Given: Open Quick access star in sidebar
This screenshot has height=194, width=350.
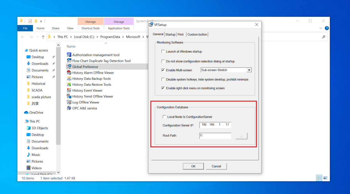Looking at the screenshot, I should tap(26, 50).
